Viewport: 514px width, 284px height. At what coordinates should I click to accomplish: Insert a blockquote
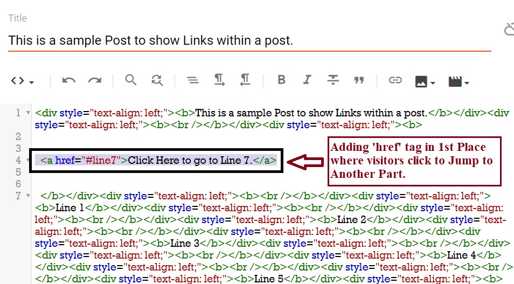(359, 80)
